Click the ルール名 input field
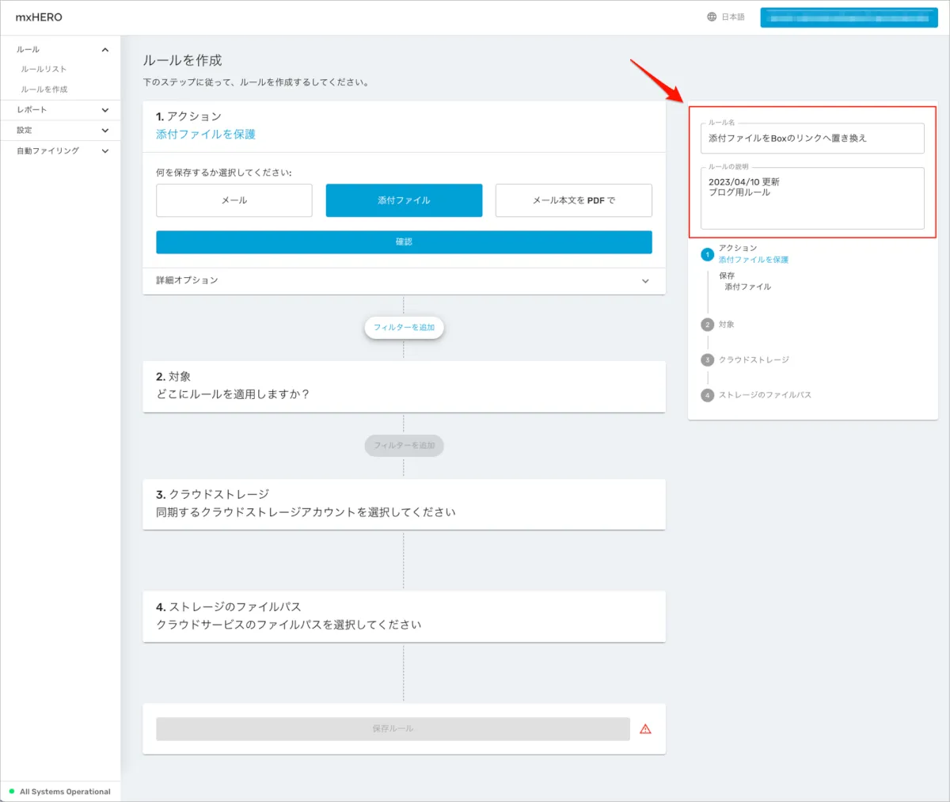 (812, 139)
